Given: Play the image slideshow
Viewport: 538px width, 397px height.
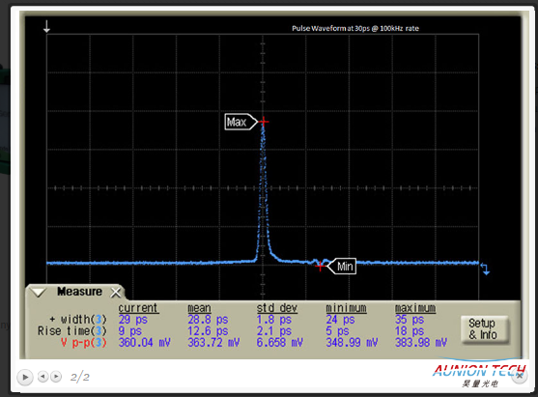Looking at the screenshot, I should pos(25,377).
